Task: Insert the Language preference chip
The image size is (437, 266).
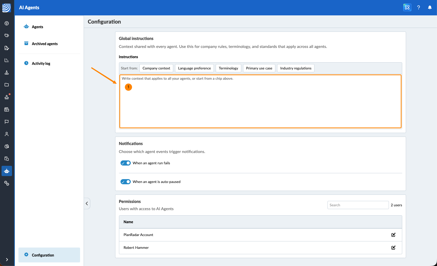Action: (194, 68)
